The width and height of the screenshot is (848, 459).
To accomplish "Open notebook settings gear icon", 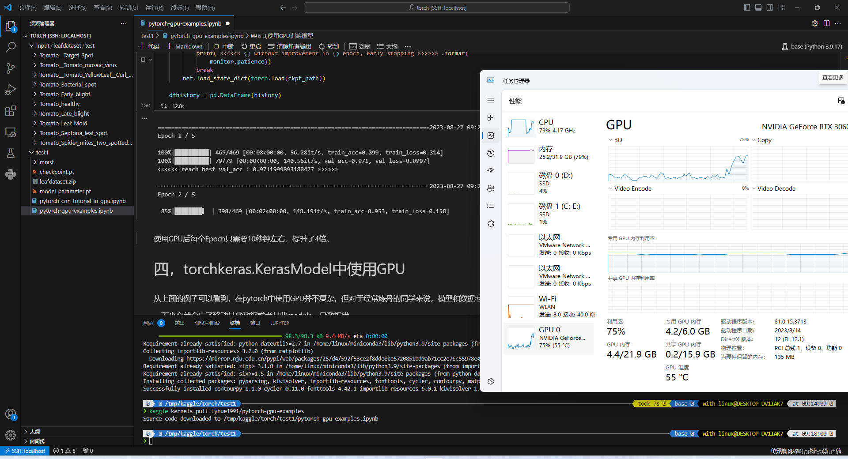I will pos(815,23).
